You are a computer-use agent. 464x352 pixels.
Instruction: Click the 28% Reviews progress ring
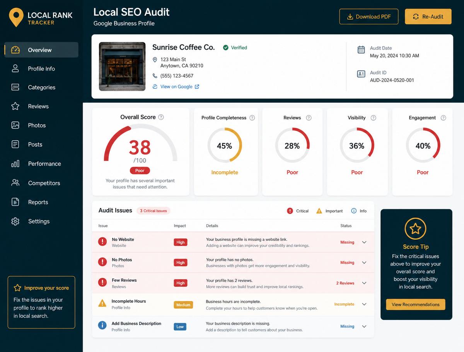[292, 145]
